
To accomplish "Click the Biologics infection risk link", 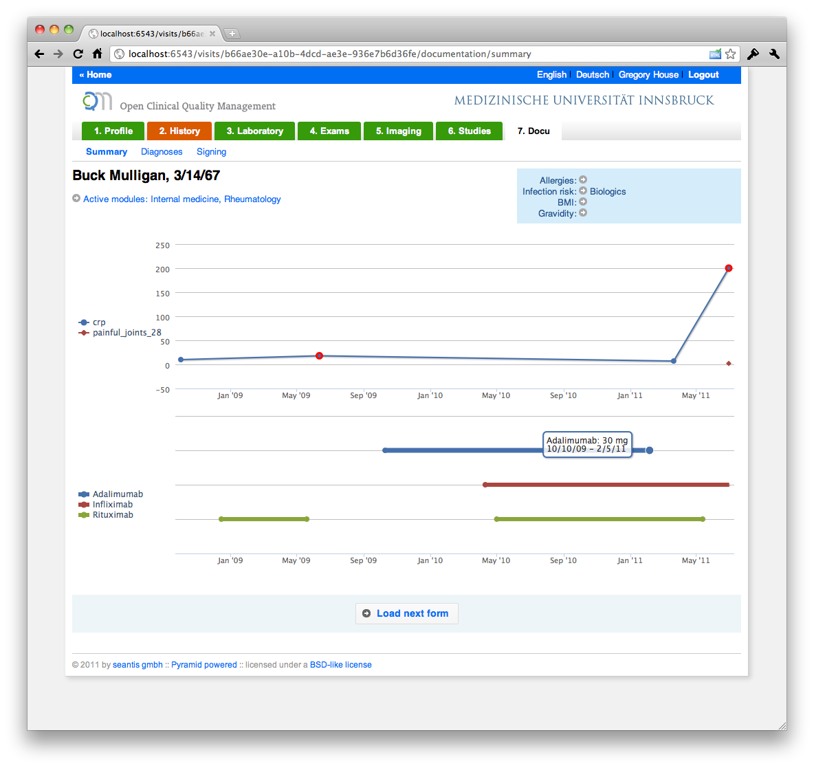I will click(x=608, y=192).
